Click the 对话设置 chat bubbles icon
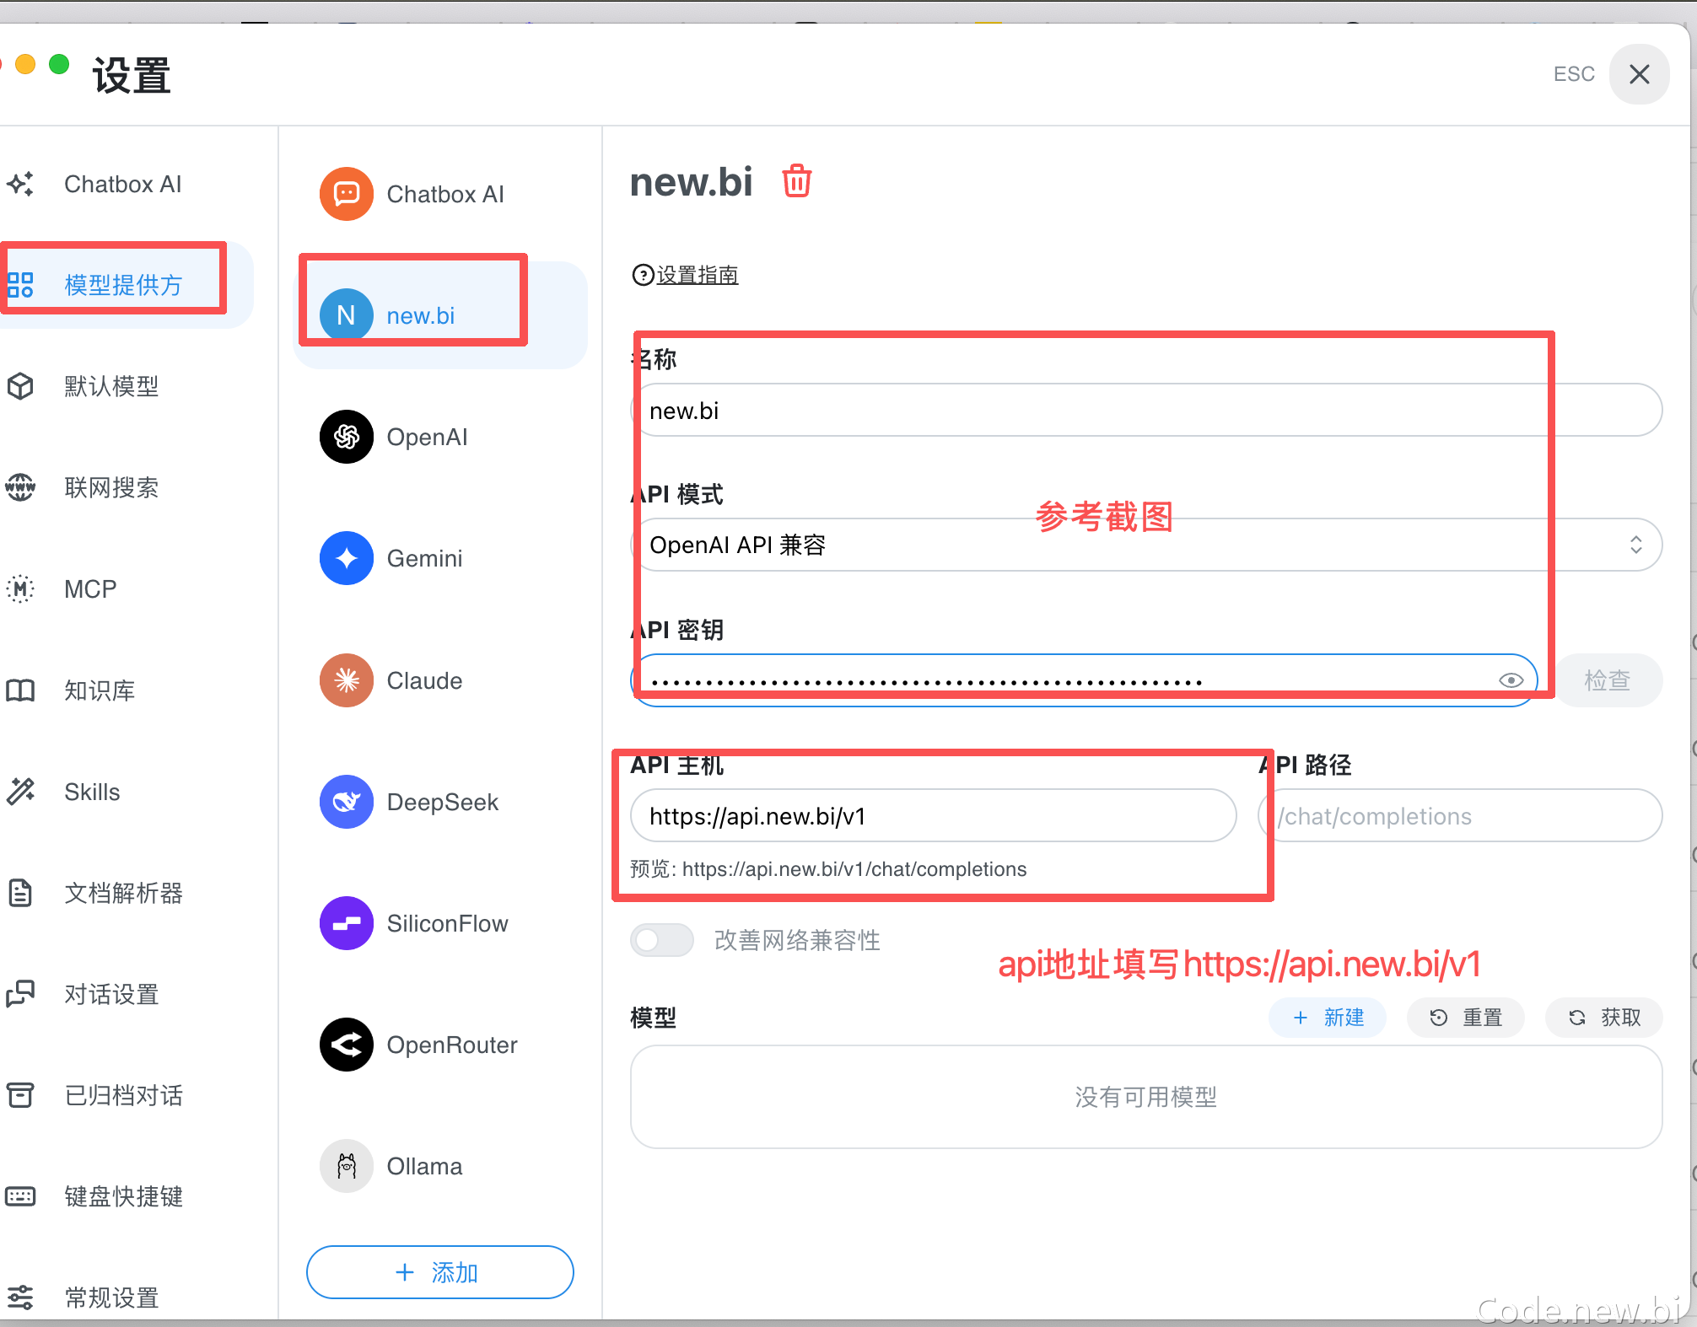This screenshot has width=1697, height=1327. tap(20, 994)
